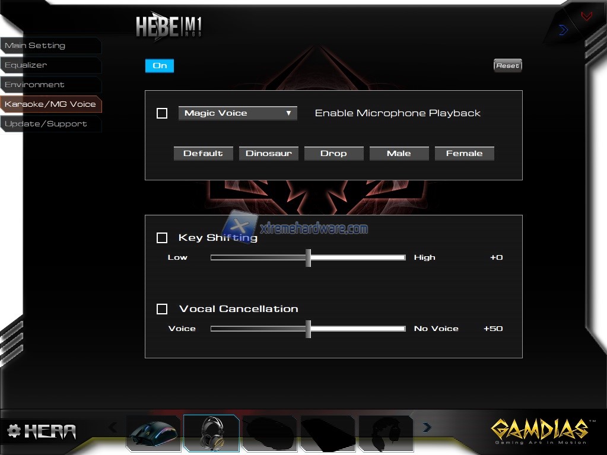Open the Equalizer tab
Image resolution: width=607 pixels, height=455 pixels.
50,65
